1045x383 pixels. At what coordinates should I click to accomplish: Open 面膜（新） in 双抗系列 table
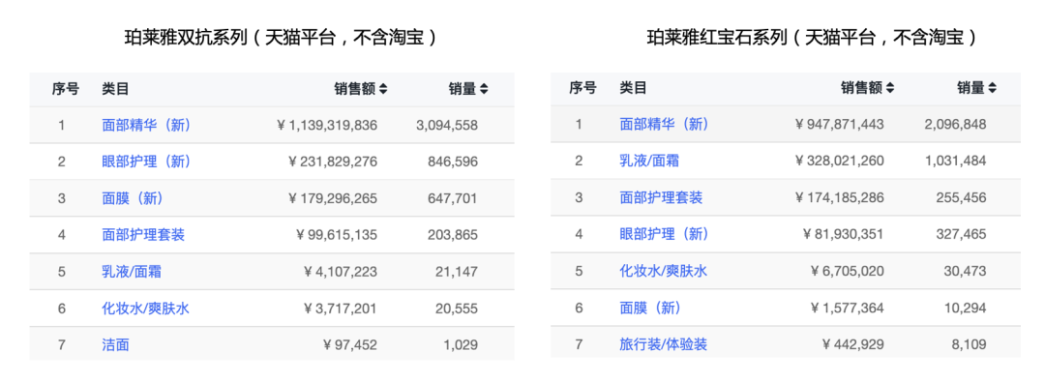click(133, 198)
